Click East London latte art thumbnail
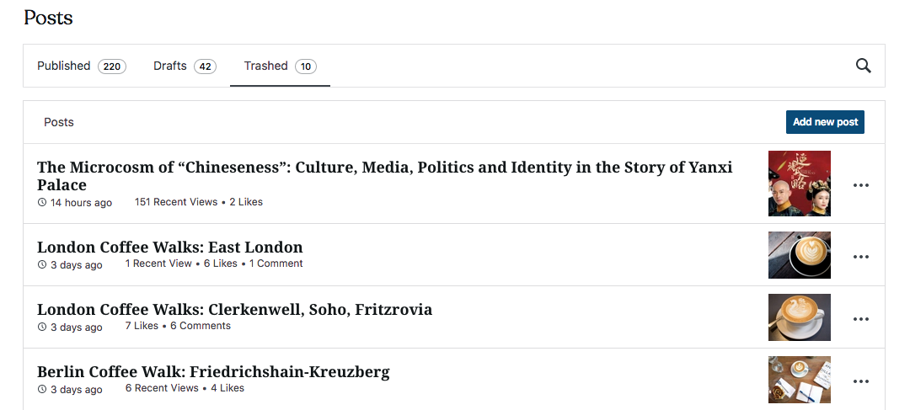910x410 pixels. coord(799,255)
